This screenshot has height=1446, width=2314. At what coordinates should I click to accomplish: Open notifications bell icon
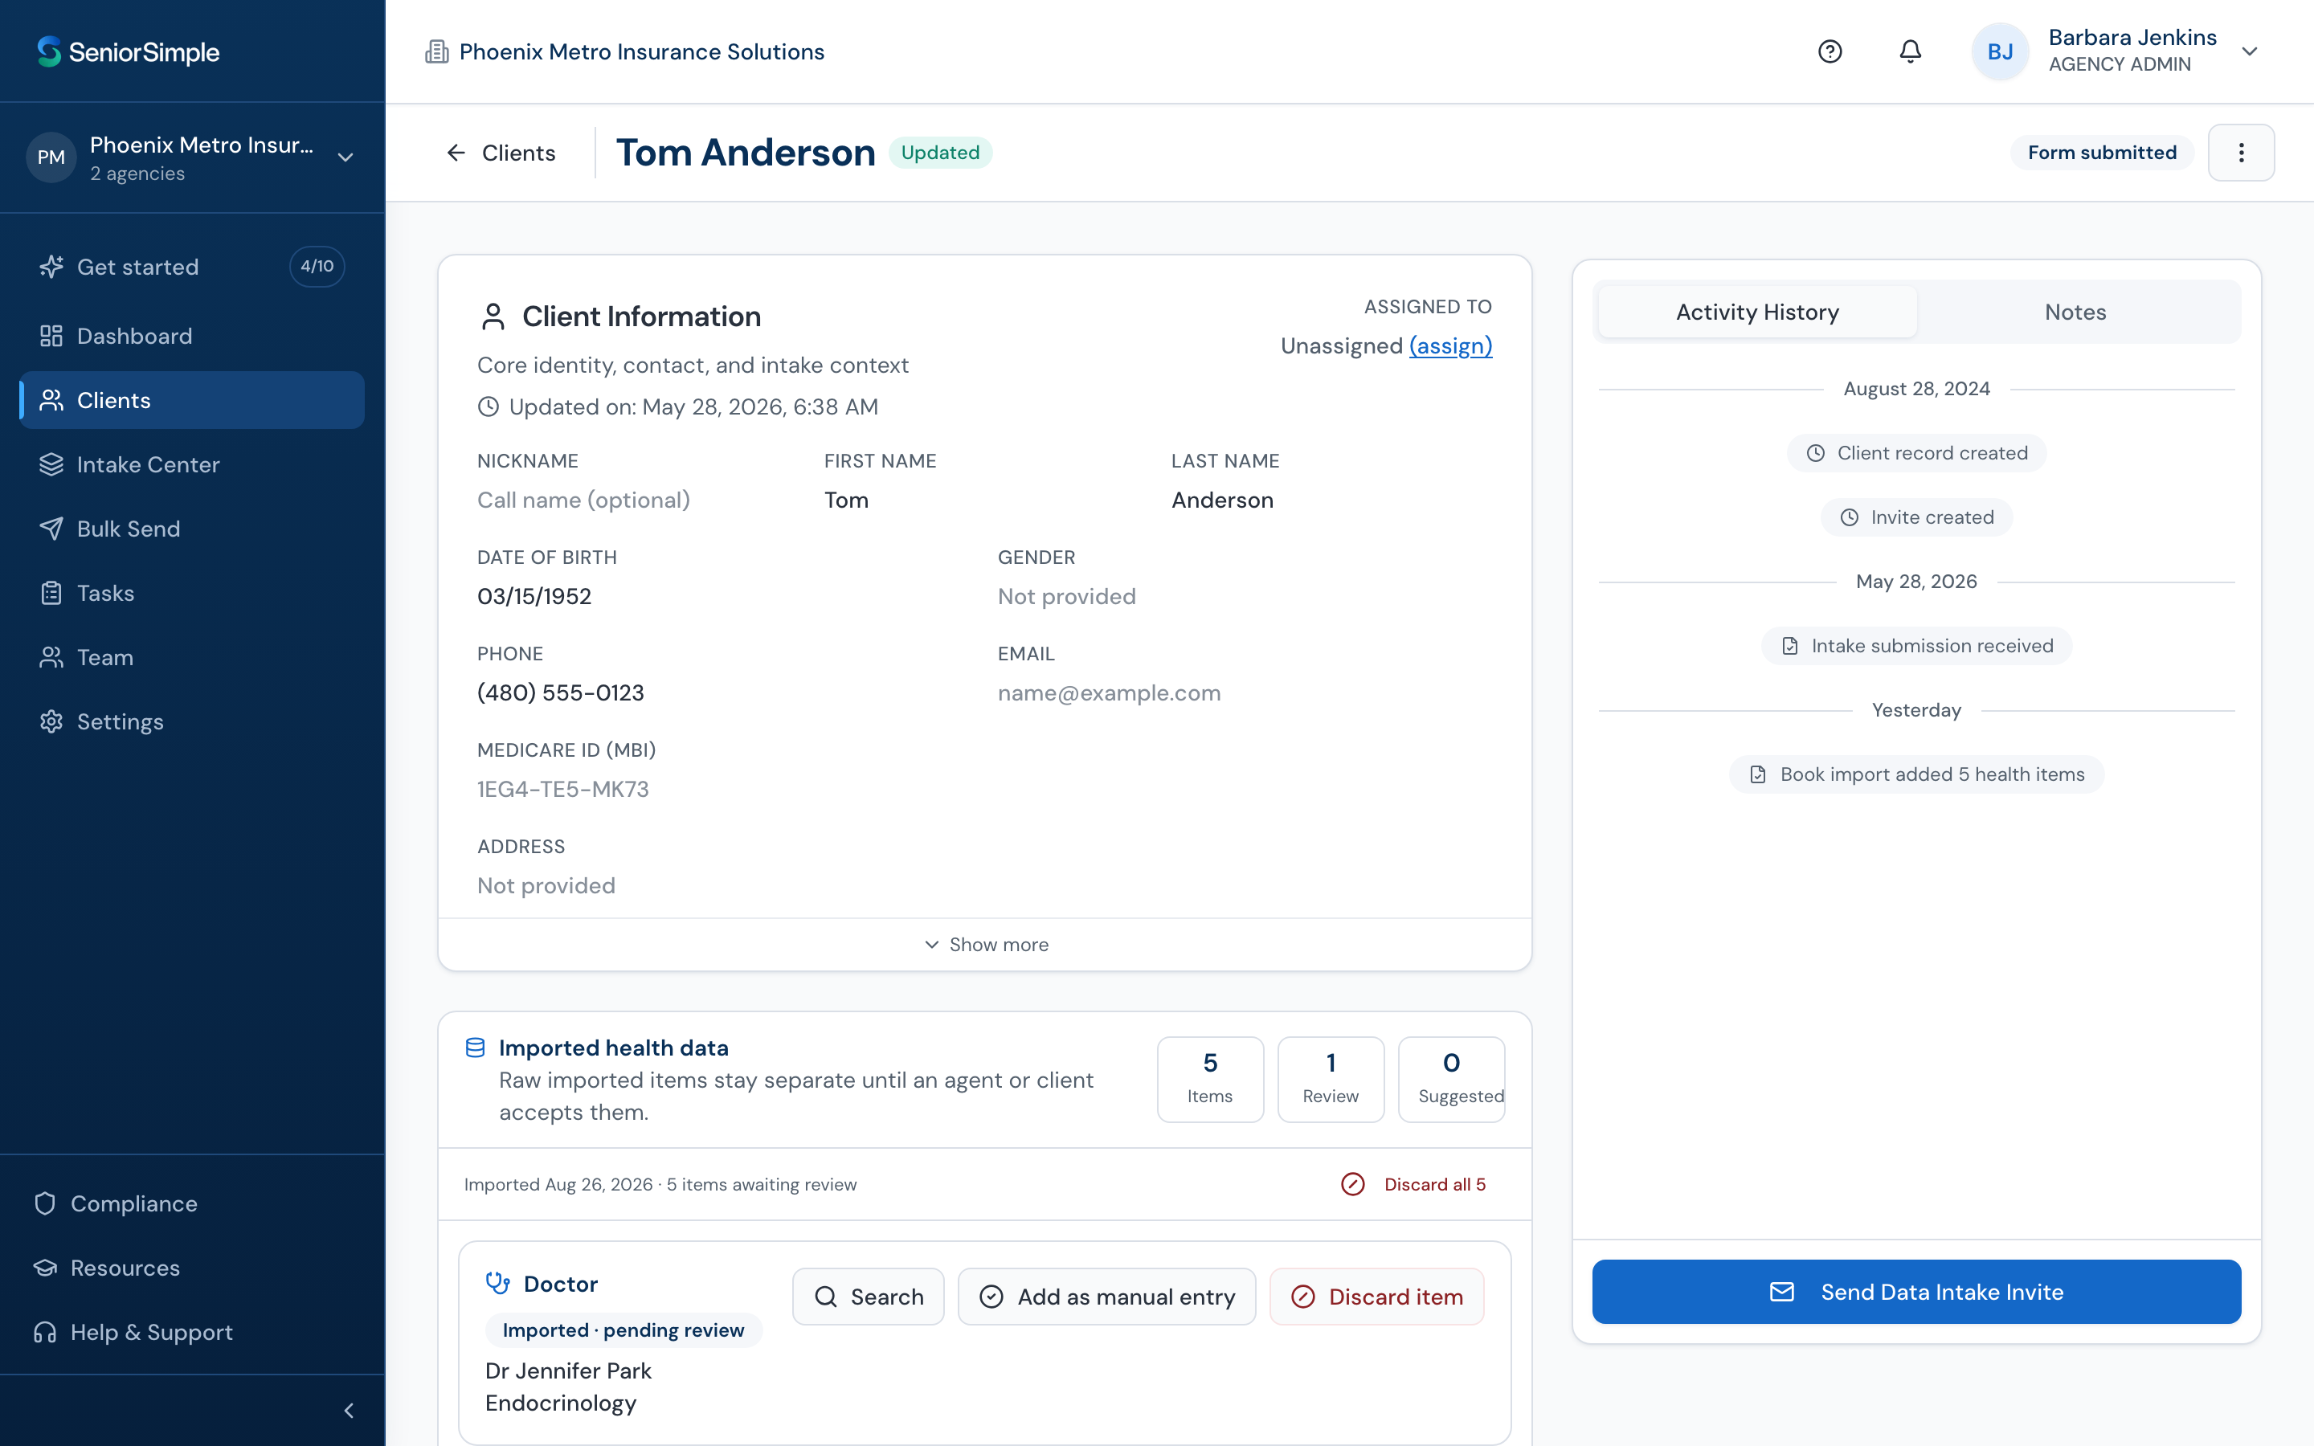point(1910,51)
